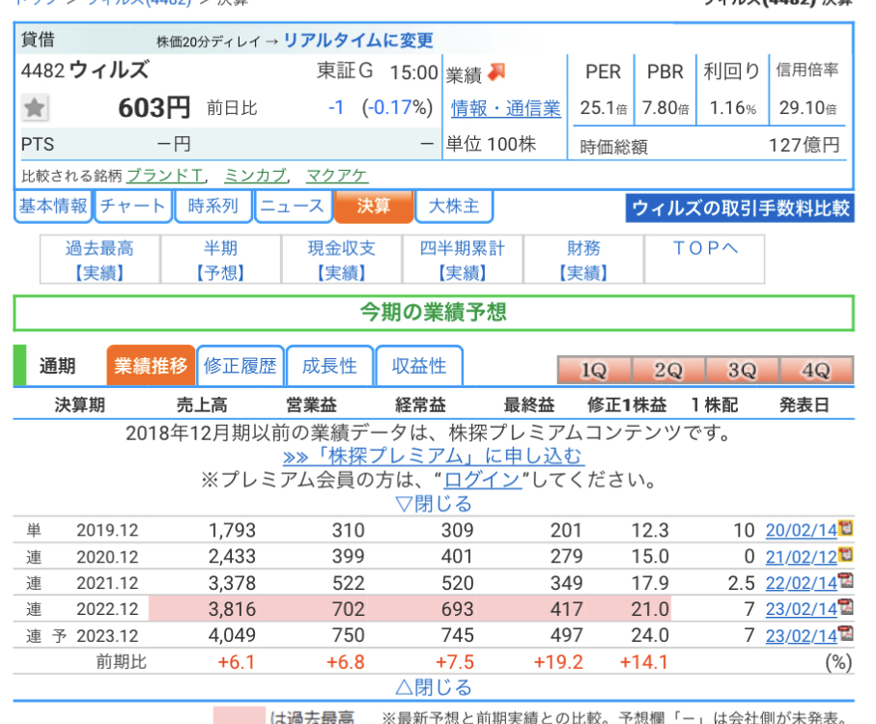The width and height of the screenshot is (876, 724).
Task: Show the 収益性 tab
Action: coord(419,366)
